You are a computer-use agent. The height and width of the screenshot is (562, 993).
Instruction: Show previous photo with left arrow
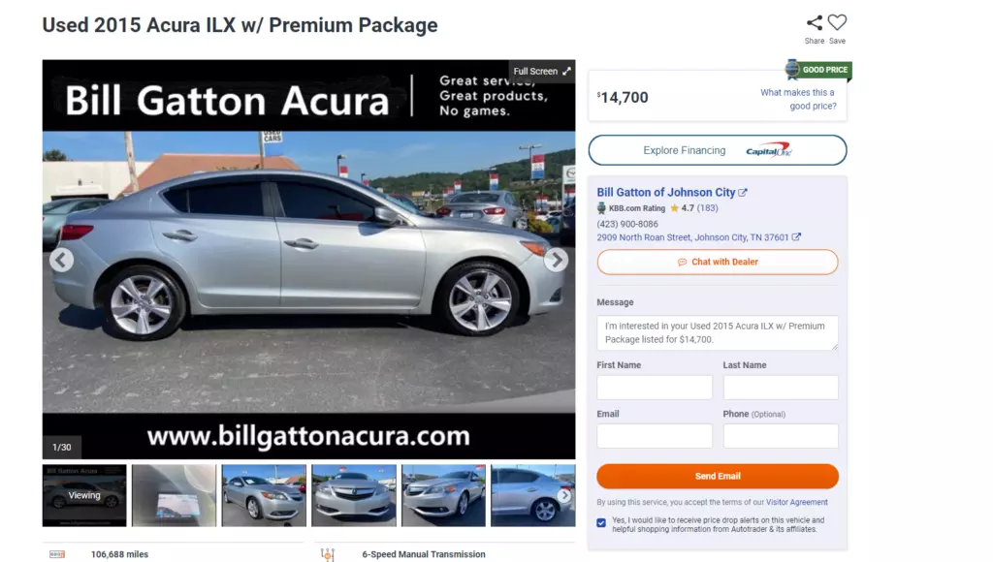coord(61,260)
